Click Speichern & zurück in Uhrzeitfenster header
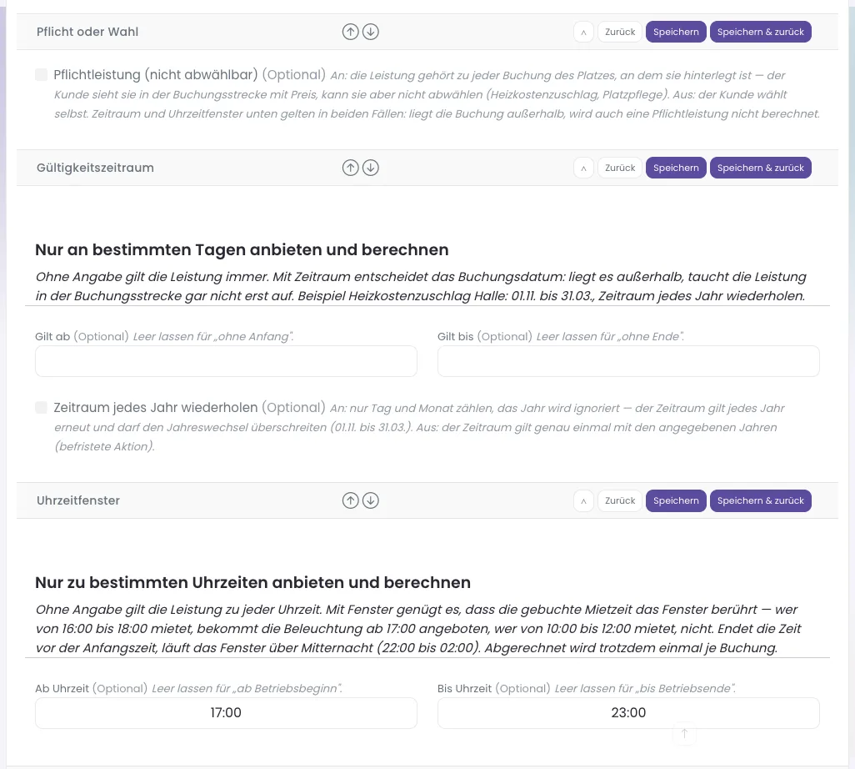 tap(761, 500)
